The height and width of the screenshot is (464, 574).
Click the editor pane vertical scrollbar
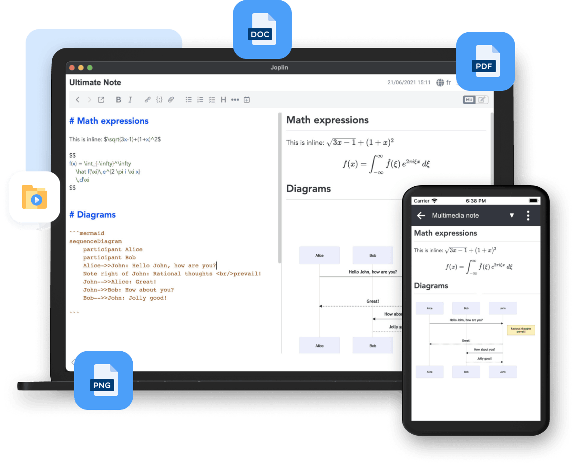click(279, 188)
